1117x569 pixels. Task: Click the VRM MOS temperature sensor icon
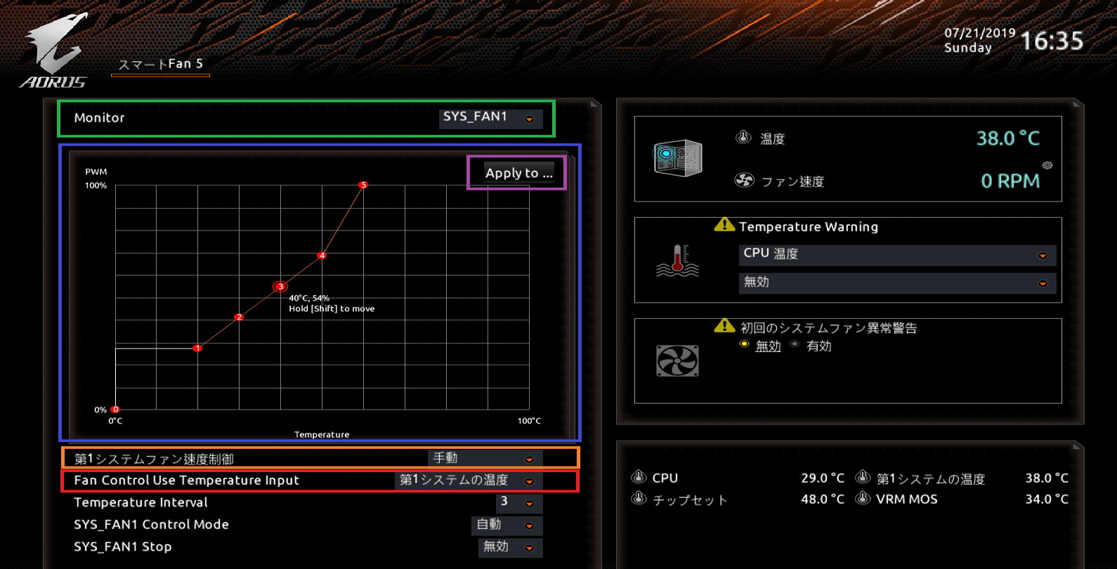pos(863,499)
